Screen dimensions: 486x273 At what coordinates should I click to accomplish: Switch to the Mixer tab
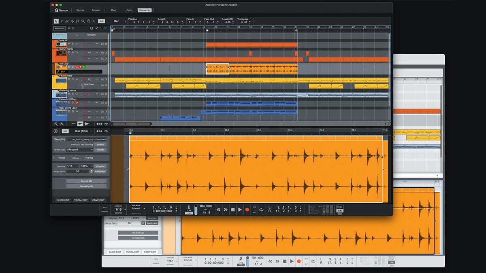click(113, 10)
